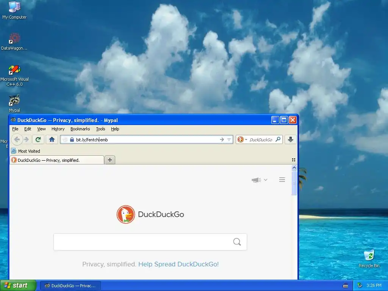Click the keyboard icon in taskbar

pos(346,286)
